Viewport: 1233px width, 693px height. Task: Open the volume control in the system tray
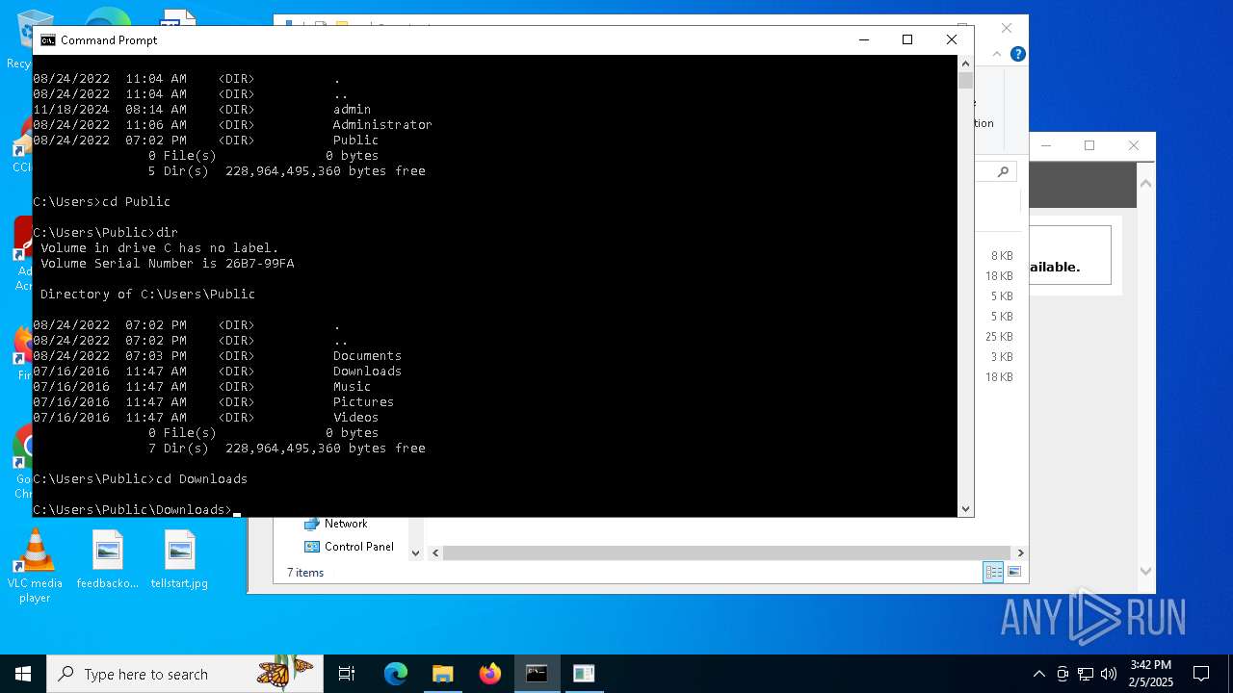1109,674
